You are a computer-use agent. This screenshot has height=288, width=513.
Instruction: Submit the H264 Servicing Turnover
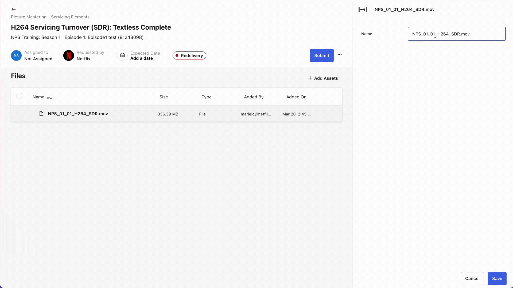(321, 55)
